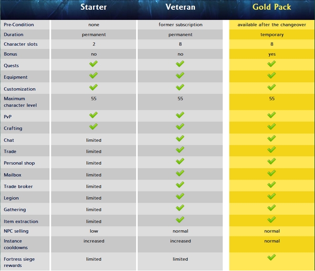The width and height of the screenshot is (315, 271).
Task: Click the Gold Pack Fortress siege rewards checkmark
Action: click(x=271, y=257)
